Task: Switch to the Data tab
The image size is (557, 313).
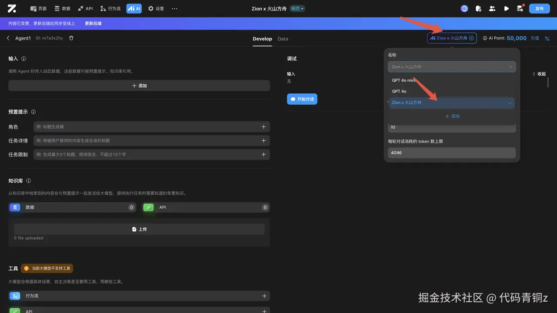Action: (x=283, y=39)
